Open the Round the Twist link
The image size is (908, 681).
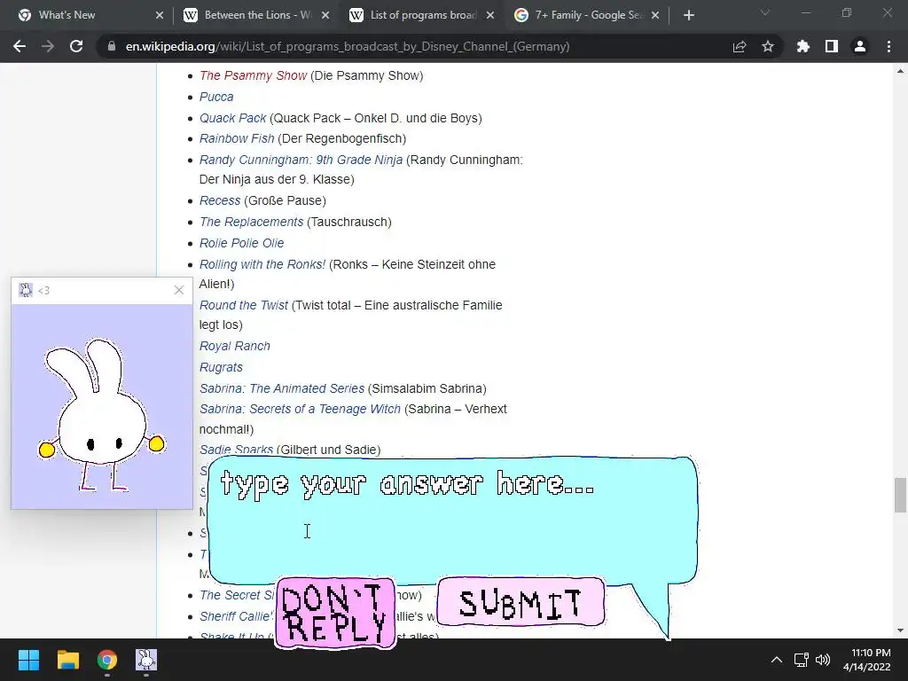244,305
